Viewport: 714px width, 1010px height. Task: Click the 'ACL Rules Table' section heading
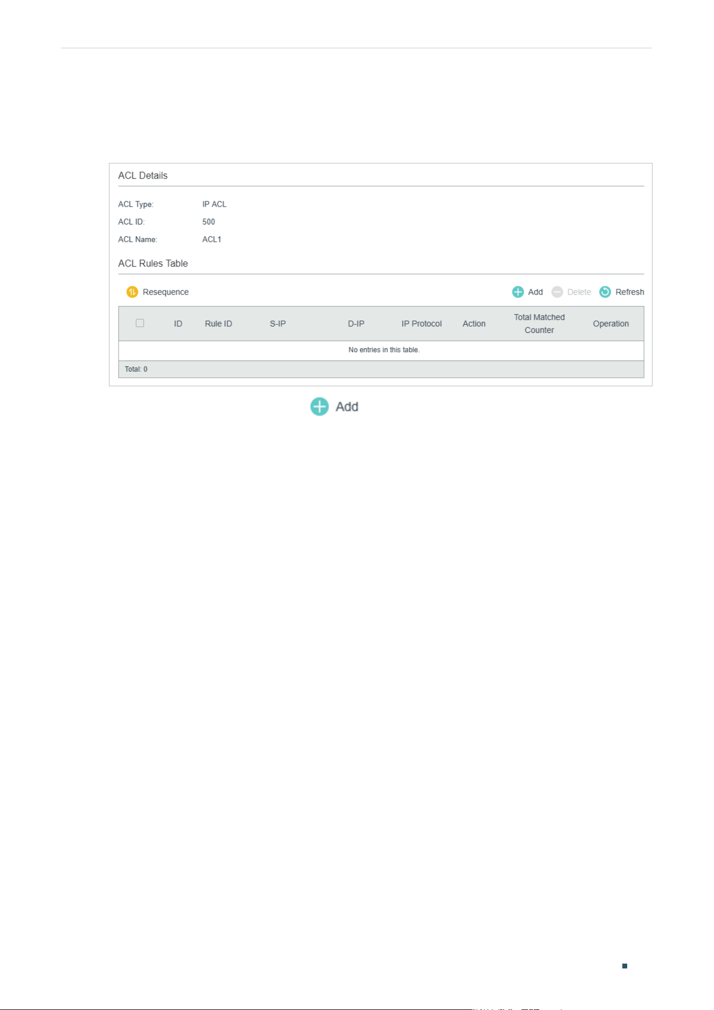(x=153, y=263)
